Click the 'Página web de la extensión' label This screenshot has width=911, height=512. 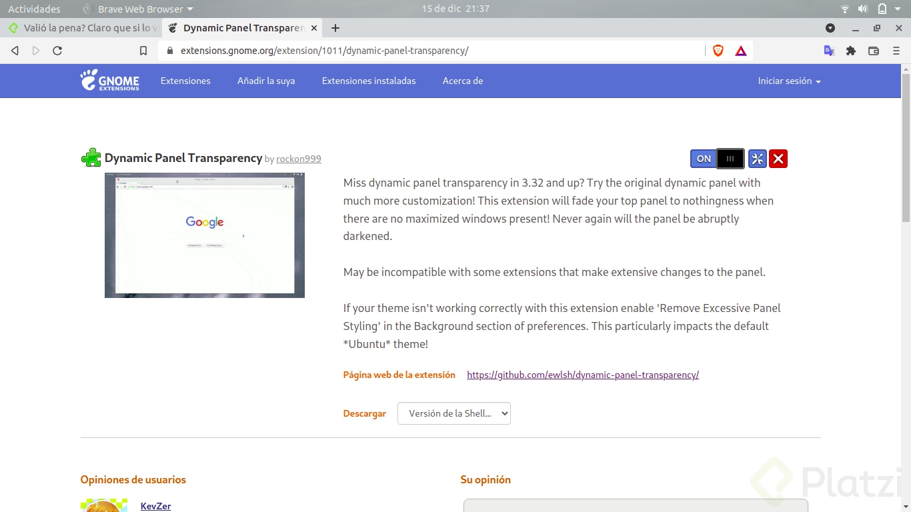pyautogui.click(x=399, y=375)
